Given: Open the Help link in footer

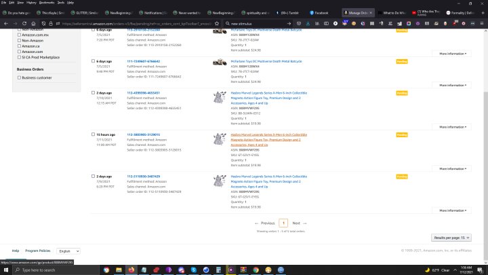Looking at the screenshot, I should coord(16,251).
